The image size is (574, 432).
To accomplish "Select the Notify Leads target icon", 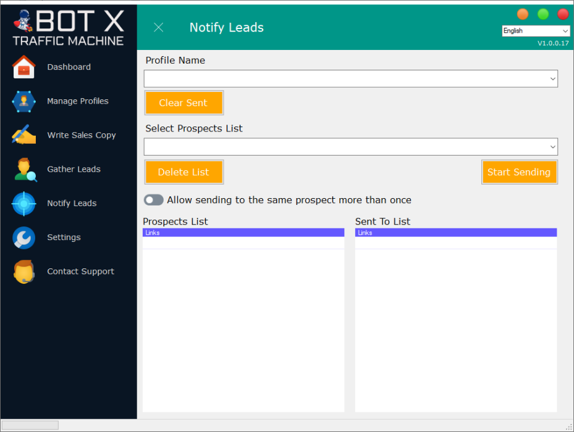I will [x=25, y=203].
